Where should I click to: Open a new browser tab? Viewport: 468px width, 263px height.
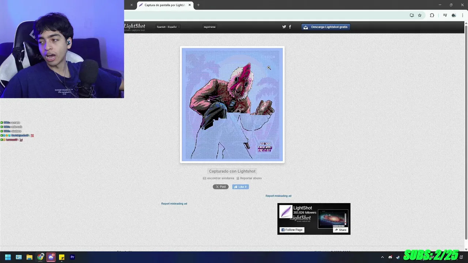coord(198,5)
